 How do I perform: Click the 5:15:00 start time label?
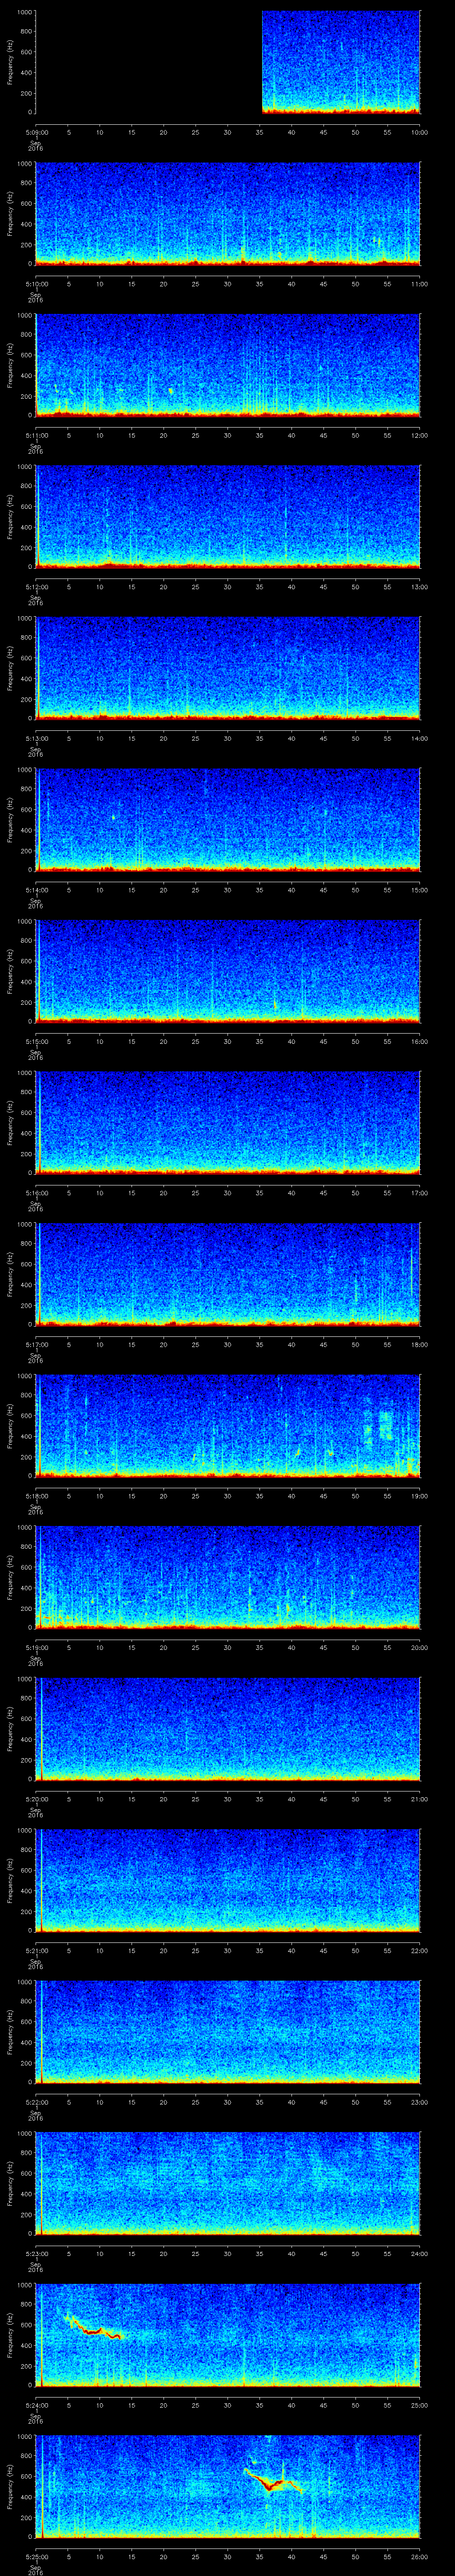tap(36, 1041)
